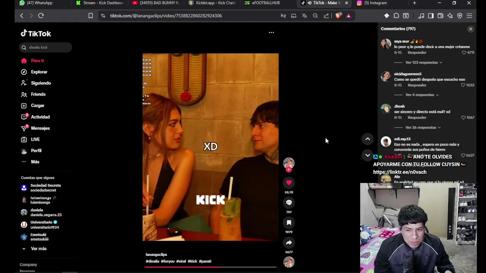Bookmark this page in browser
Image resolution: width=486 pixels, height=273 pixels.
tap(90, 16)
